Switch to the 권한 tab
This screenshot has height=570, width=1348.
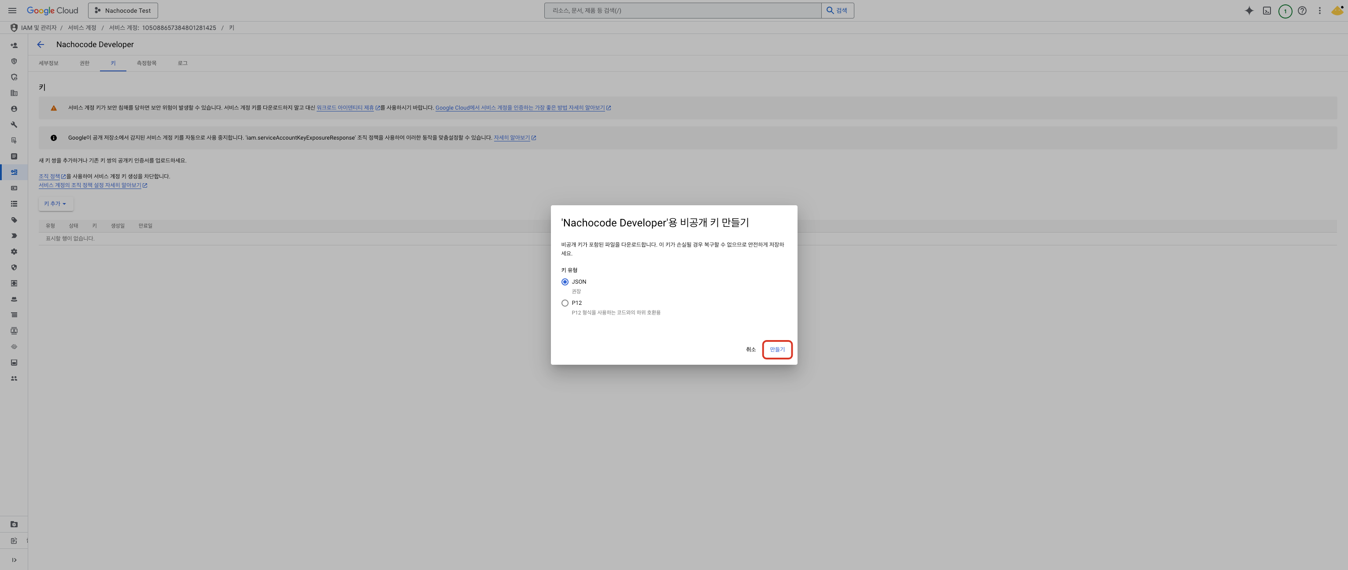pyautogui.click(x=84, y=63)
